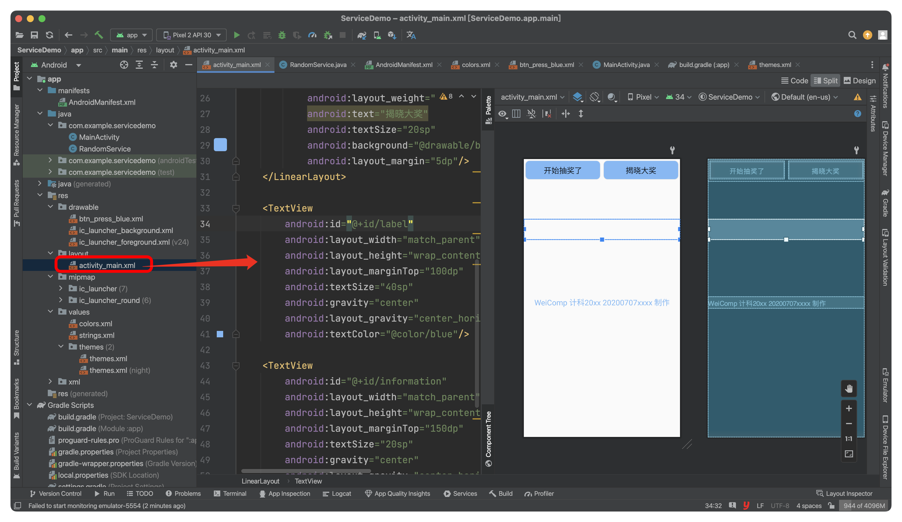Open the ServiceDemo theme dropdown
Screen dimensions: 902x522
(729, 97)
